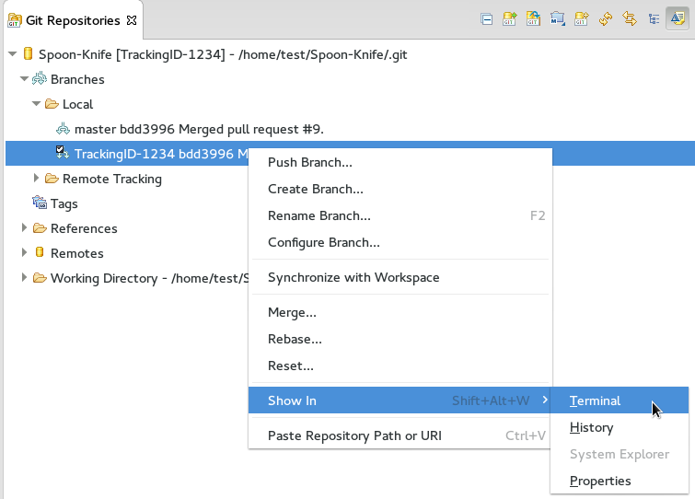Select the Working Directory tree item
Viewport: 695px width, 499px height.
(149, 278)
